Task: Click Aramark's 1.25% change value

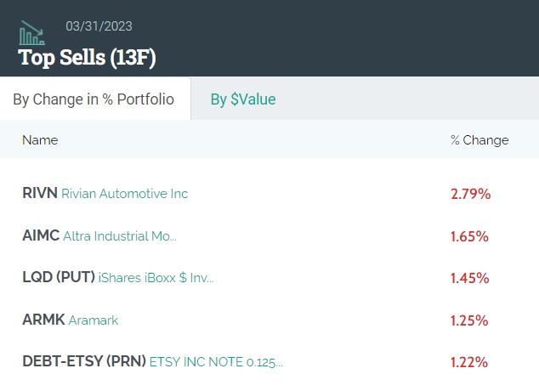Action: coord(469,320)
